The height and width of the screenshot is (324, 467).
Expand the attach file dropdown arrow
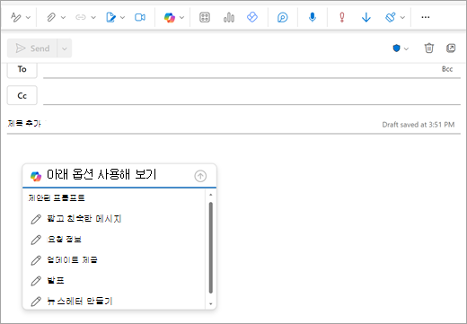click(x=63, y=18)
